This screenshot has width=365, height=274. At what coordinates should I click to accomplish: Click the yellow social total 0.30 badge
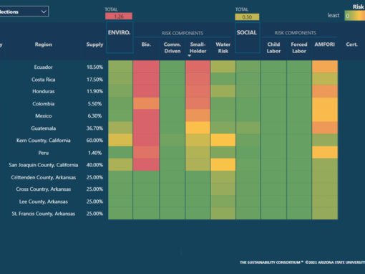click(x=247, y=17)
